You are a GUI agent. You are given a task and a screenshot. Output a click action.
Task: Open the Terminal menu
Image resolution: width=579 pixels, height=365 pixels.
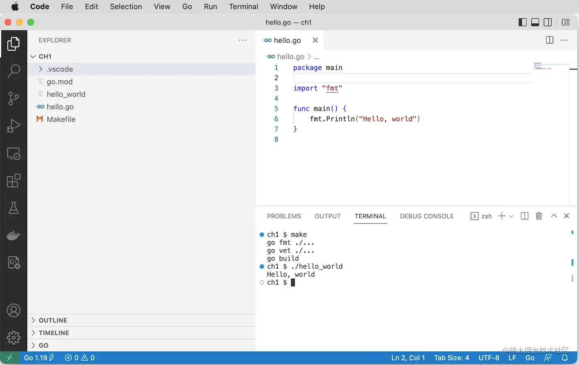(243, 7)
